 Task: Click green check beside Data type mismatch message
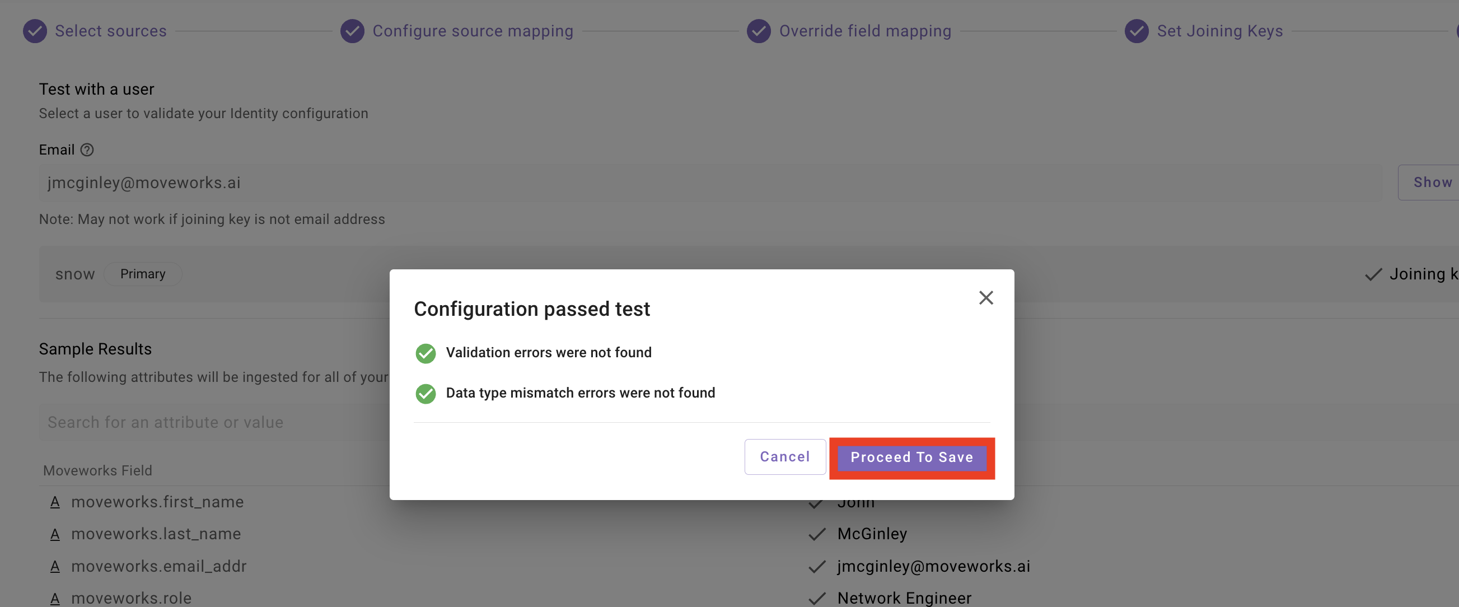[x=425, y=394]
